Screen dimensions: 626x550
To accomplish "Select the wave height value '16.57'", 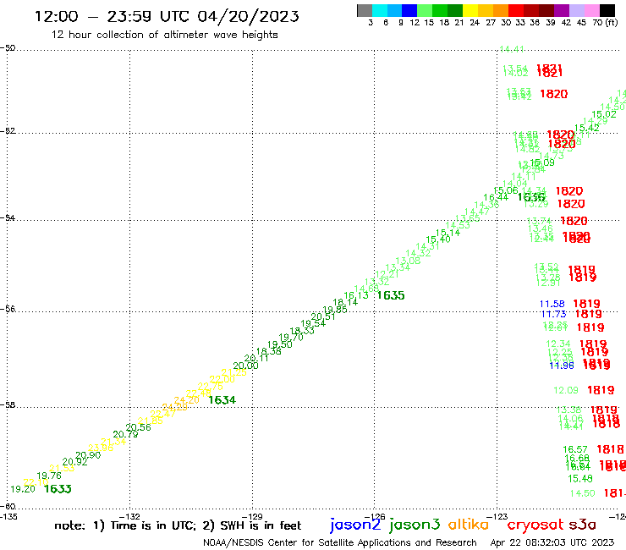I will pyautogui.click(x=575, y=450).
